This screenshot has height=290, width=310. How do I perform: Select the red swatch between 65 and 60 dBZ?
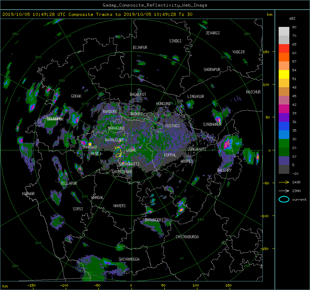coord(284,49)
